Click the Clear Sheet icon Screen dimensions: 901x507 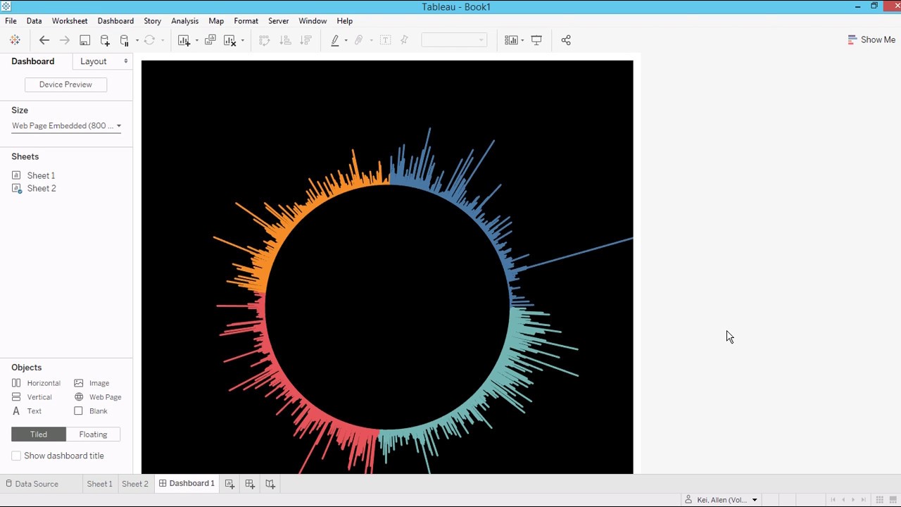tap(230, 40)
